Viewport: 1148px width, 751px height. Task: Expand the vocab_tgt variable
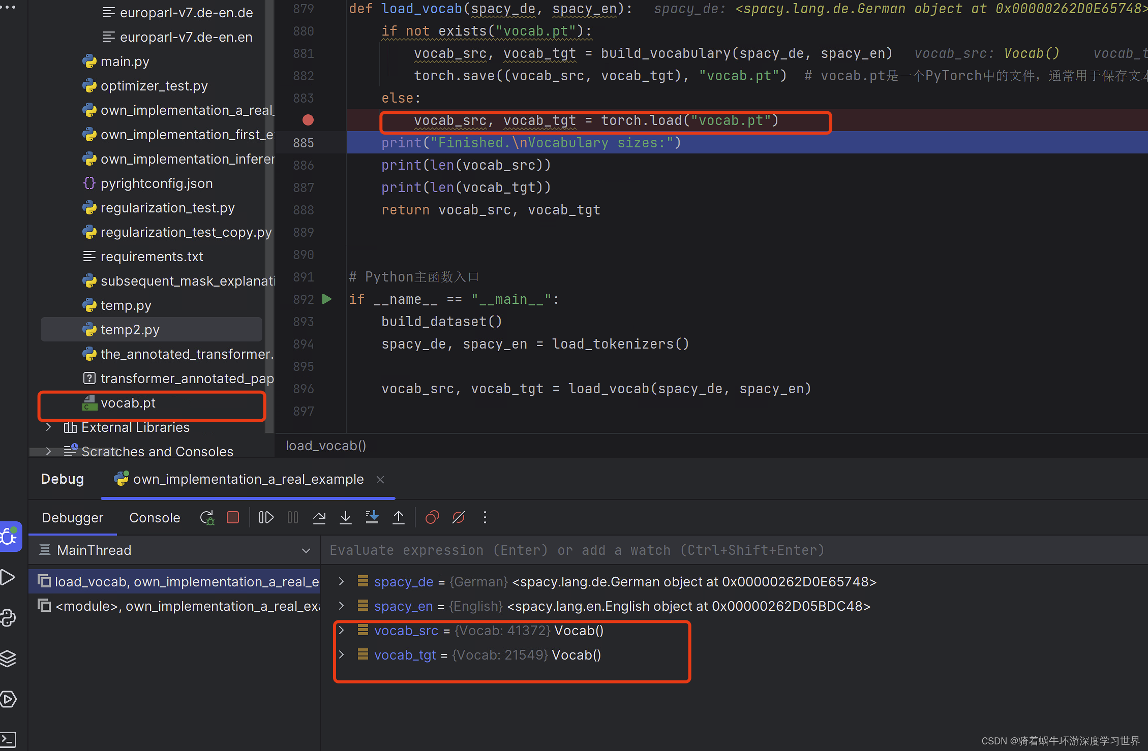point(342,654)
